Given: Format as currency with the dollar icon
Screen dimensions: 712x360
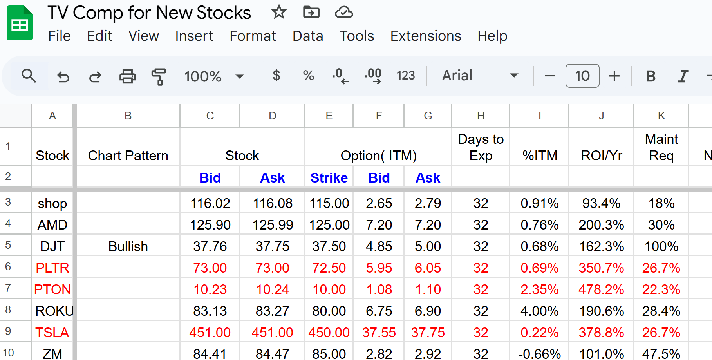Looking at the screenshot, I should pos(276,75).
